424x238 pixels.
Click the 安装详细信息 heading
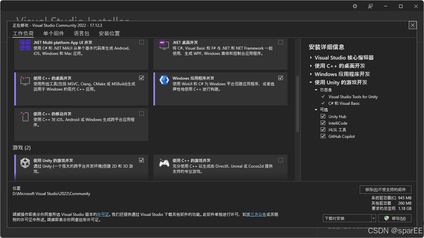coord(327,47)
